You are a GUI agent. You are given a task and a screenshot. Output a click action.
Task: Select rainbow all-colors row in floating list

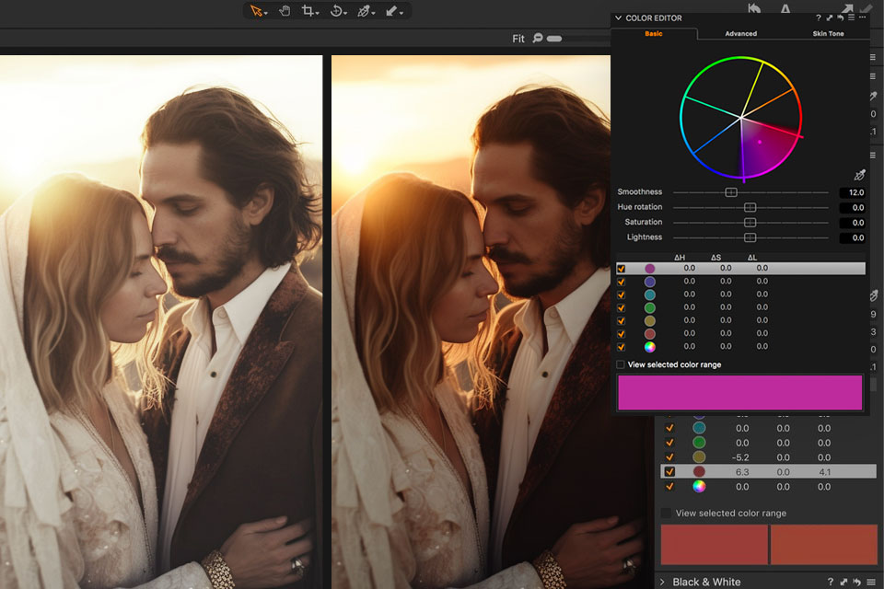pos(649,347)
